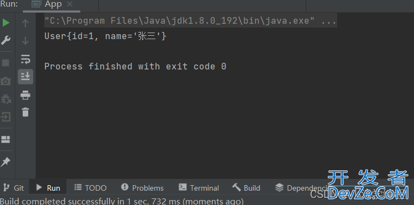Clear all console output with trash icon
Screen dimensions: 414x205
[25, 112]
